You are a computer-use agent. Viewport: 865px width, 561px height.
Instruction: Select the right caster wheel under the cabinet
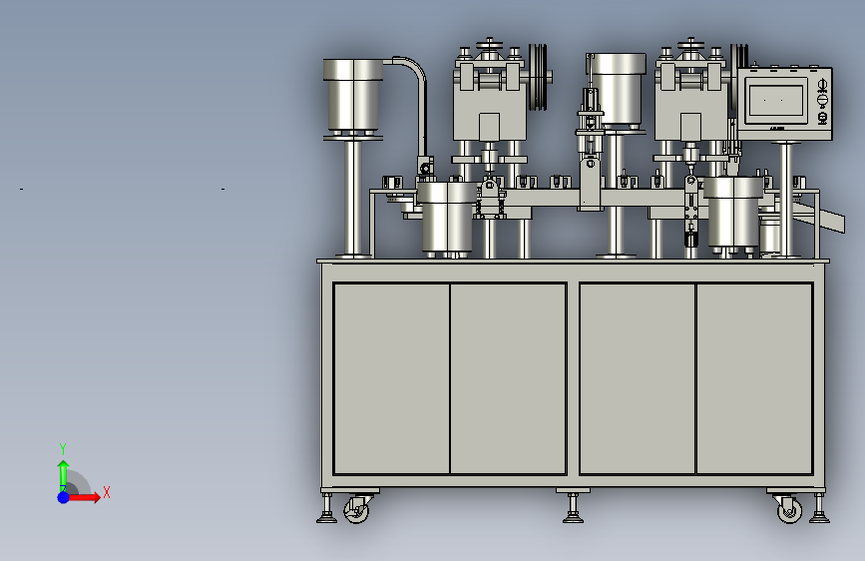(789, 510)
